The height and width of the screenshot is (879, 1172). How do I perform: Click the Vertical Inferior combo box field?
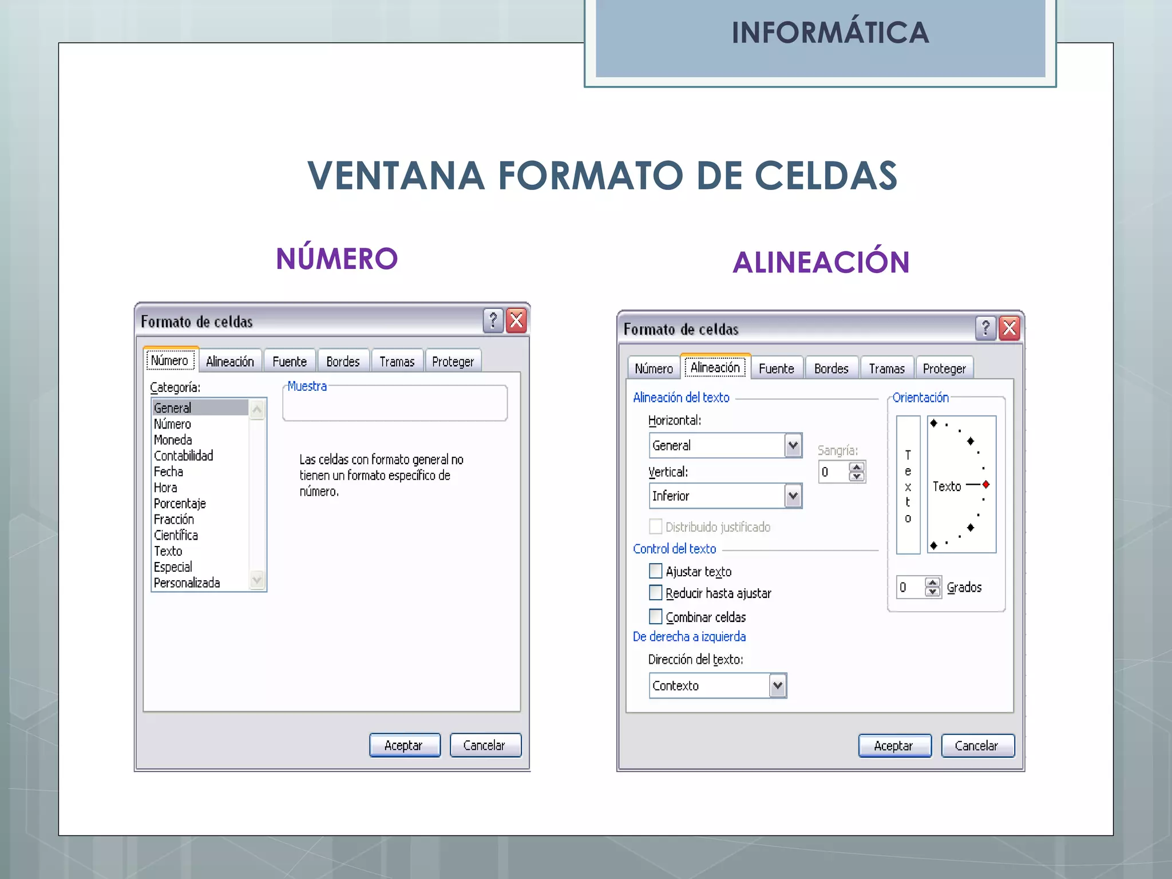pos(725,496)
